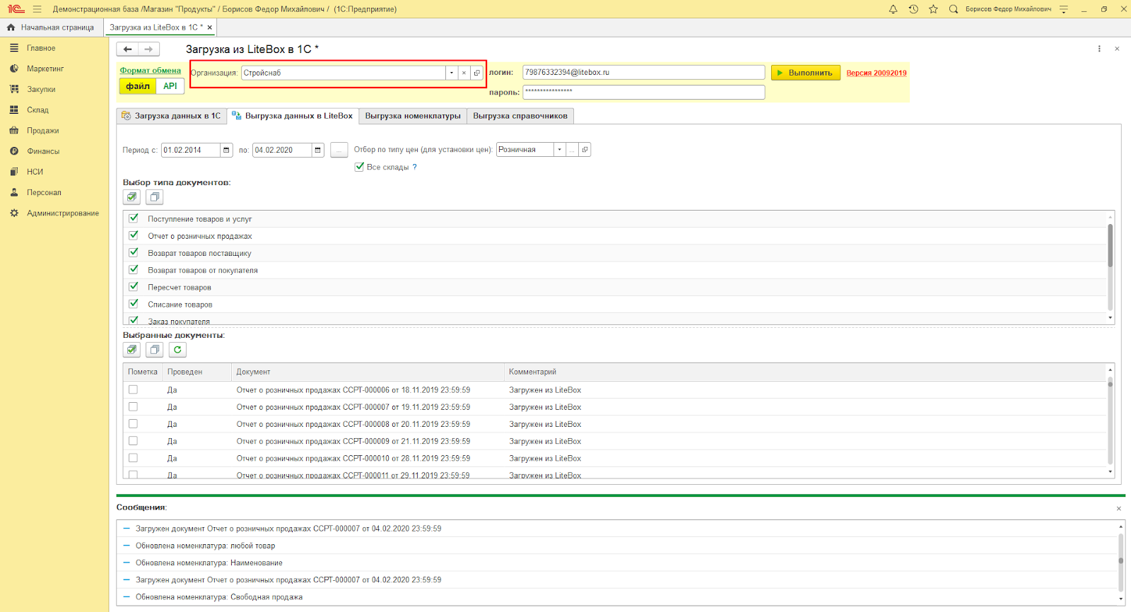The image size is (1131, 612).
Task: Uncheck Пересчет товаров
Action: [x=133, y=286]
